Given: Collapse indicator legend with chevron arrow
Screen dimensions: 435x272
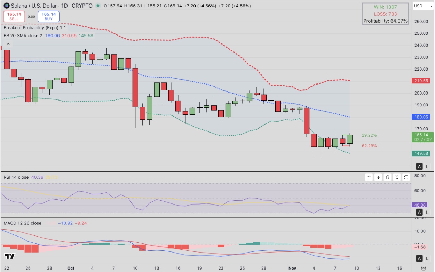Looking at the screenshot, I should [8, 44].
